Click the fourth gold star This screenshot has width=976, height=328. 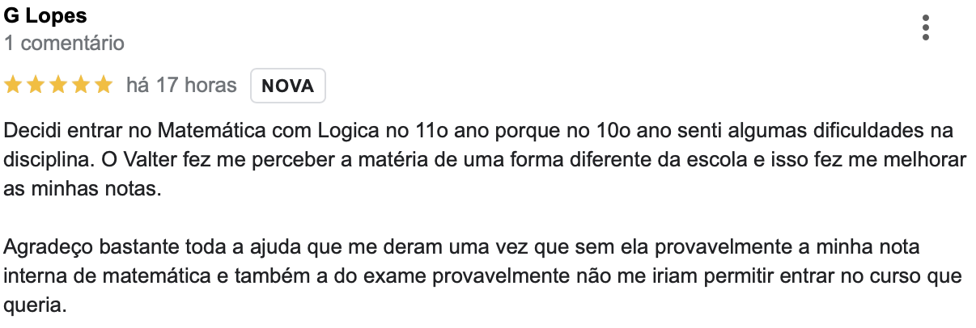(81, 85)
